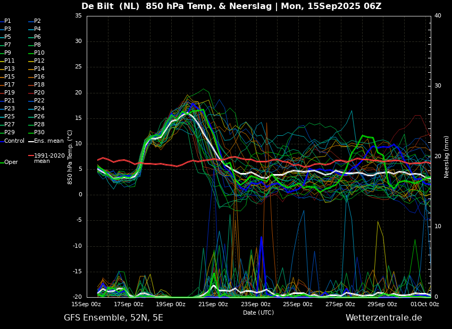Click the 850 hPa Temp. (°C) axis title
The image size is (452, 329).
[x=70, y=157]
